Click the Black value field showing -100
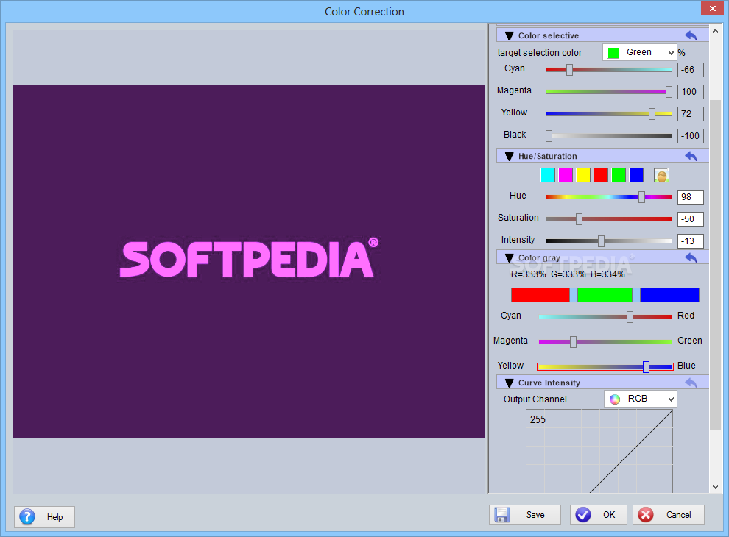729x537 pixels. [x=691, y=135]
